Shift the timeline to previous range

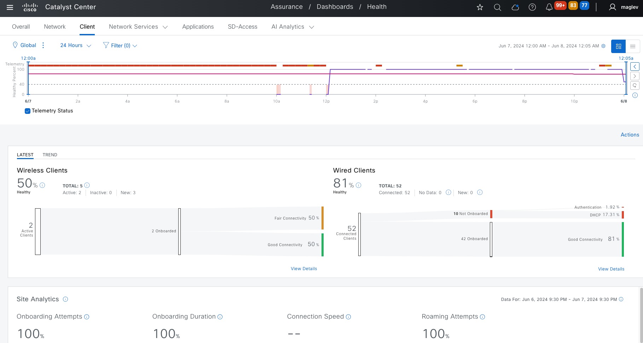pos(635,66)
